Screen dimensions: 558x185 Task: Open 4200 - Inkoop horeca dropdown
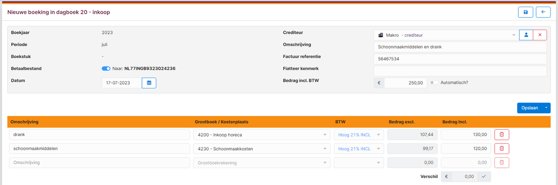tap(261, 135)
